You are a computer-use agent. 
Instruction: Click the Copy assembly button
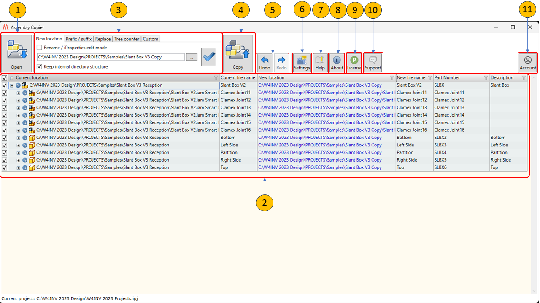[x=238, y=53]
